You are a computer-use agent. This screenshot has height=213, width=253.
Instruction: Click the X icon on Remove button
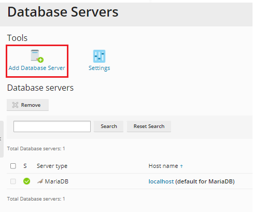click(x=15, y=105)
